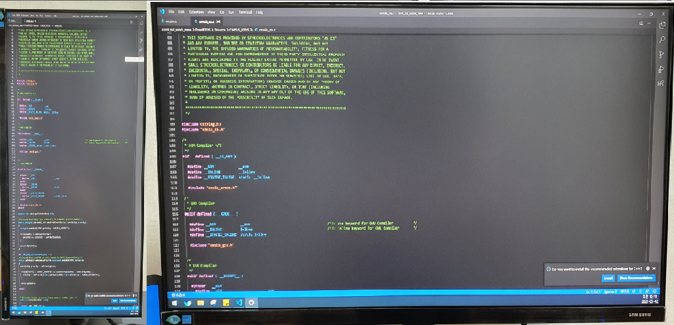Click the blue bird app icon in the taskbar

click(x=188, y=303)
